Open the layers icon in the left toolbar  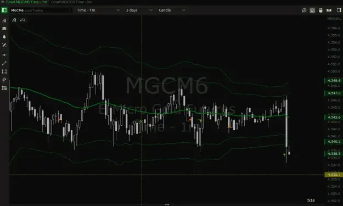[4, 29]
